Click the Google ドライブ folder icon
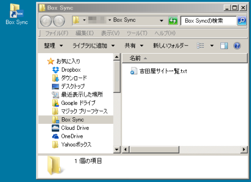Viewport: 251px width, 182px height. coord(55,103)
